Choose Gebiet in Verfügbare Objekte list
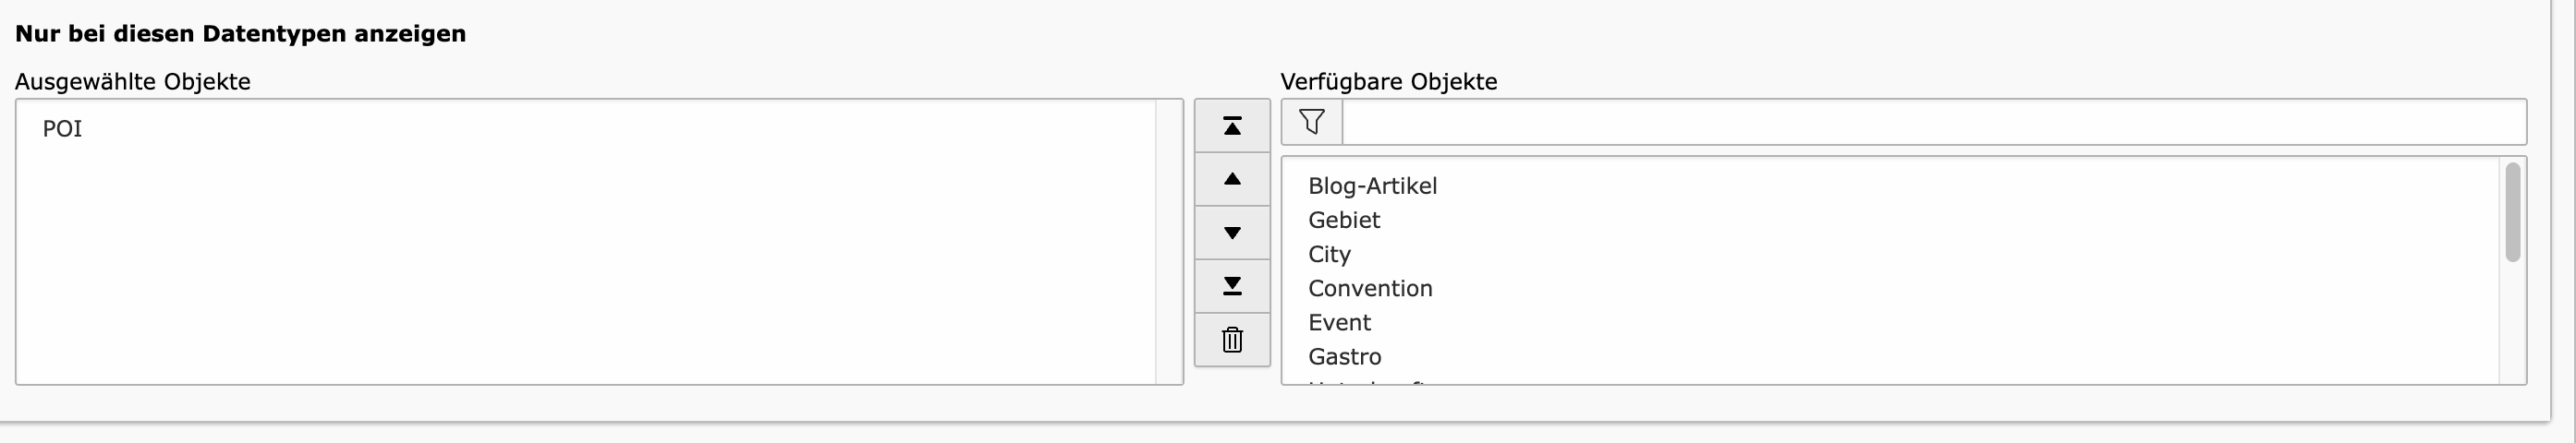The width and height of the screenshot is (2576, 443). point(1890,220)
